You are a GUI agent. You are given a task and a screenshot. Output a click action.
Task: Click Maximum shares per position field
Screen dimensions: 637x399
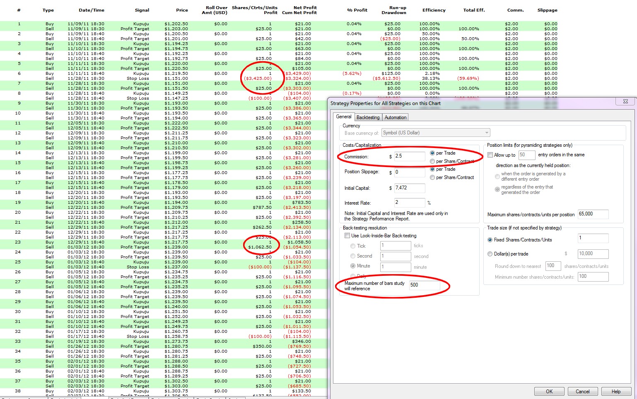pyautogui.click(x=593, y=214)
